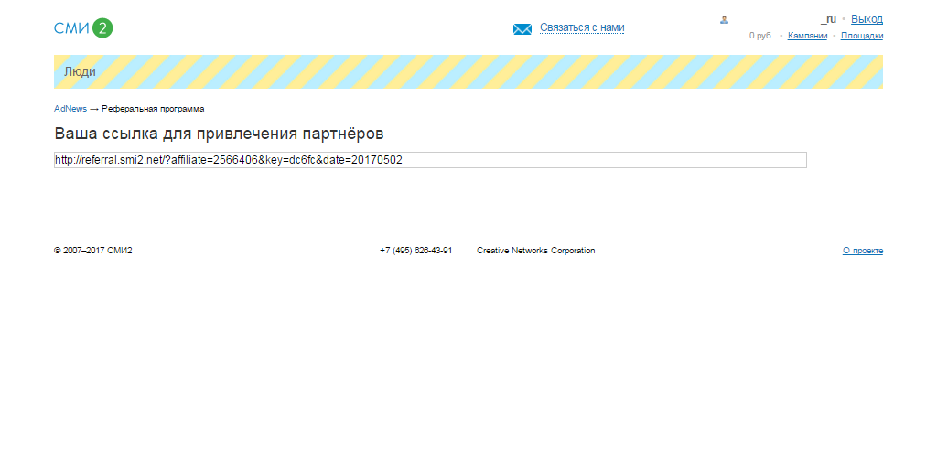Click the user avatar icon
The height and width of the screenshot is (461, 937).
[x=725, y=20]
